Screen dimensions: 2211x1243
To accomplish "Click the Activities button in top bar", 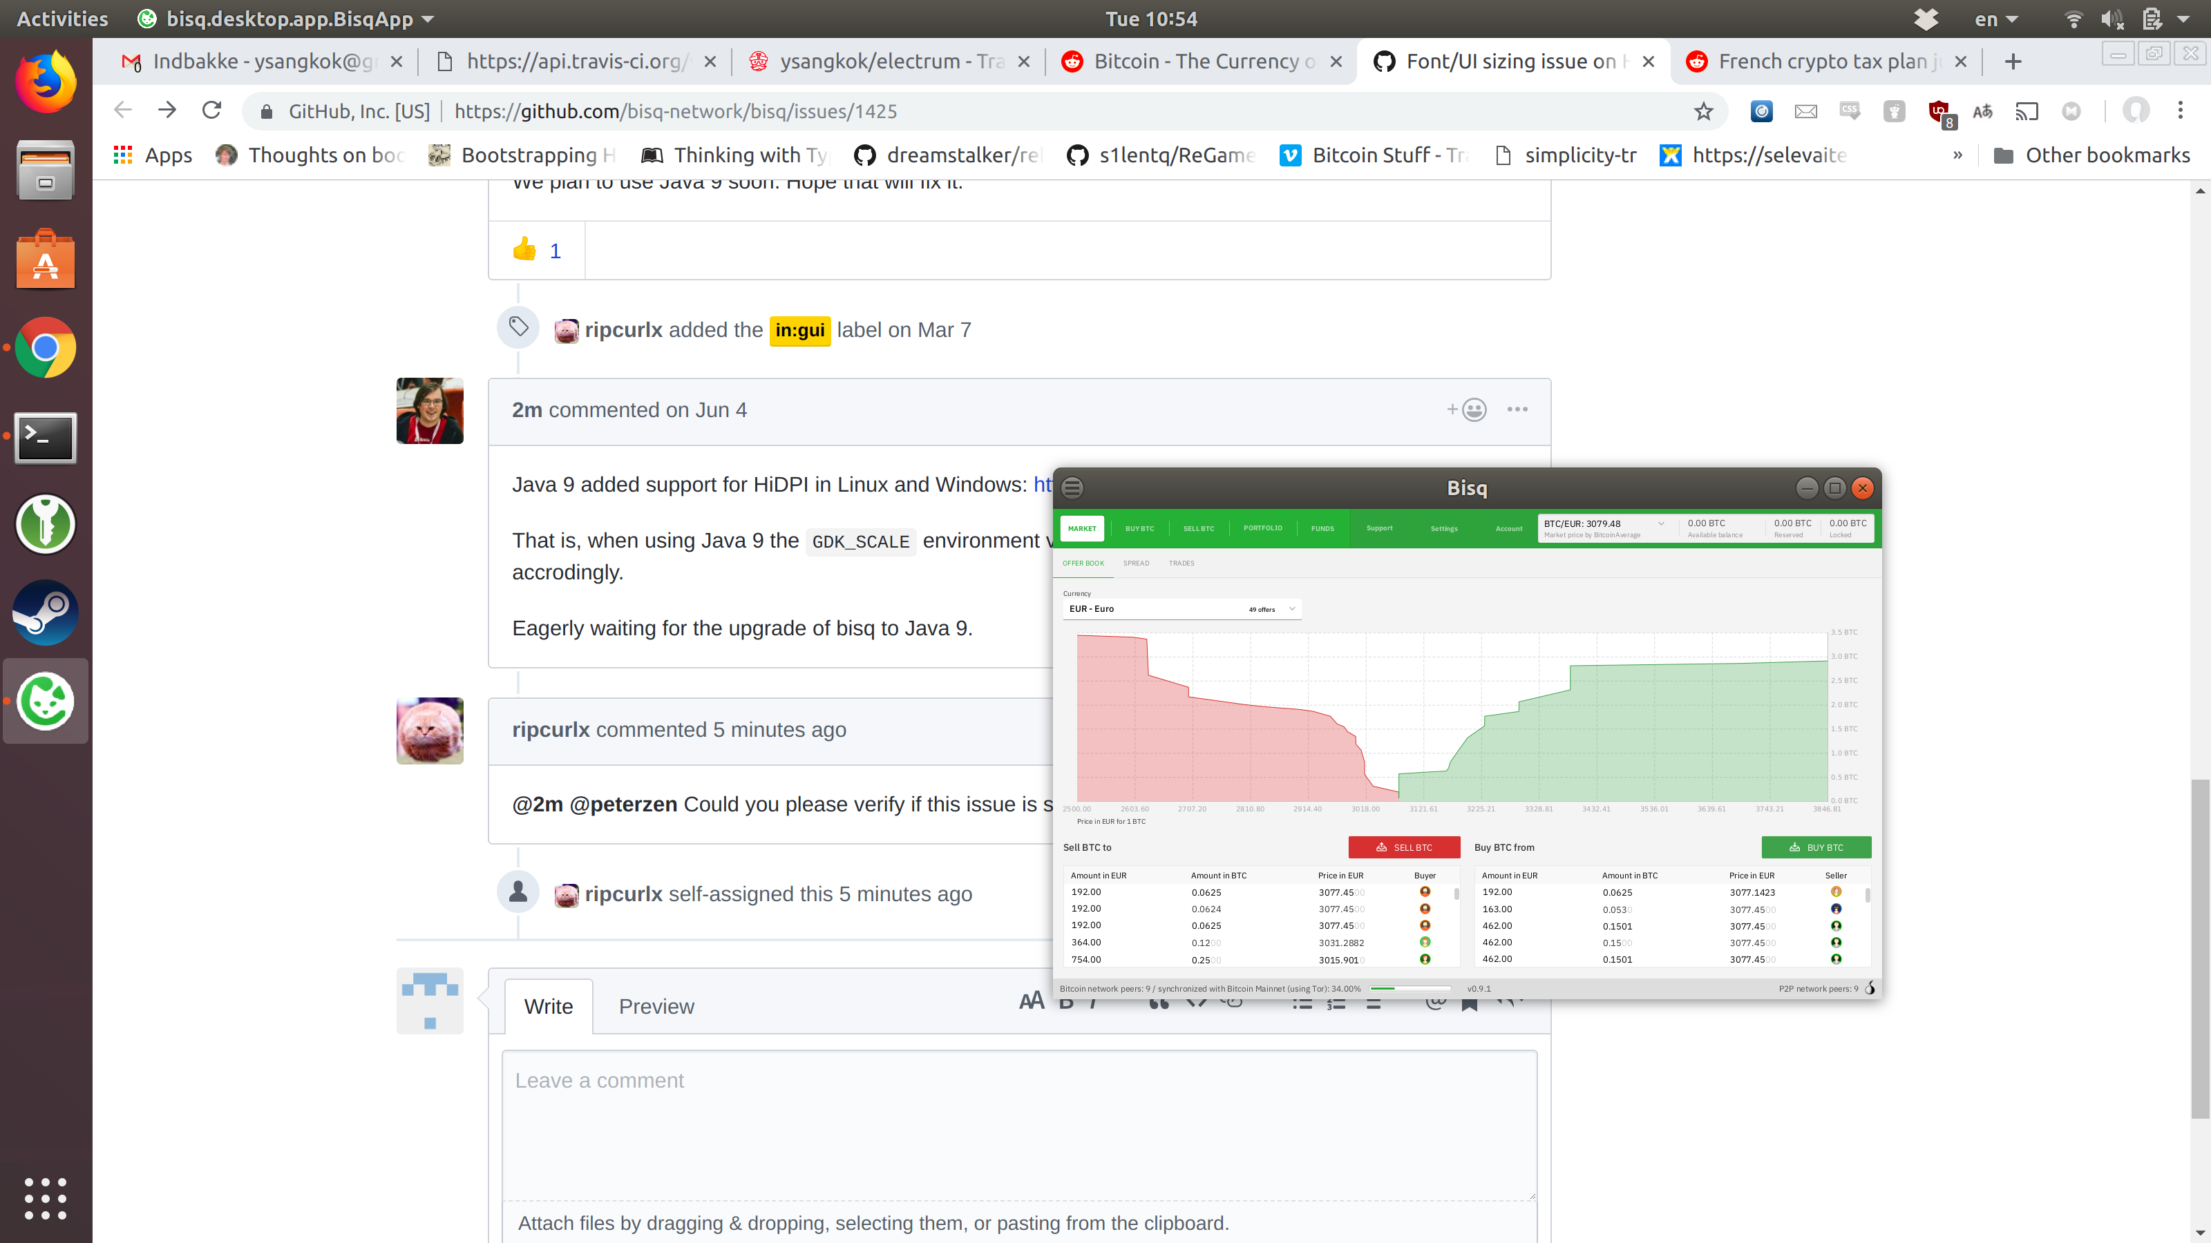I will [63, 19].
